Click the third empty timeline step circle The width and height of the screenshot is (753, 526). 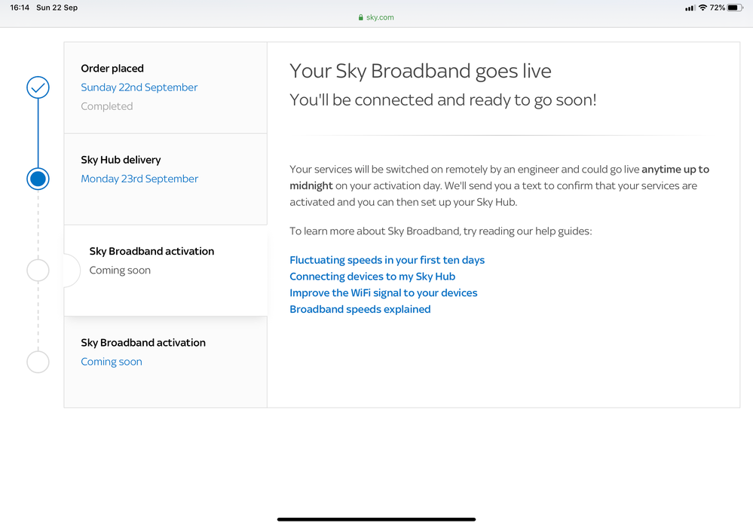(x=38, y=270)
